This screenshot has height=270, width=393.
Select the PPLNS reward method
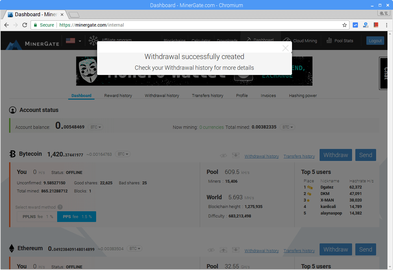tap(36, 216)
